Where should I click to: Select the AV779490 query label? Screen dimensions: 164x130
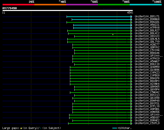(9, 8)
